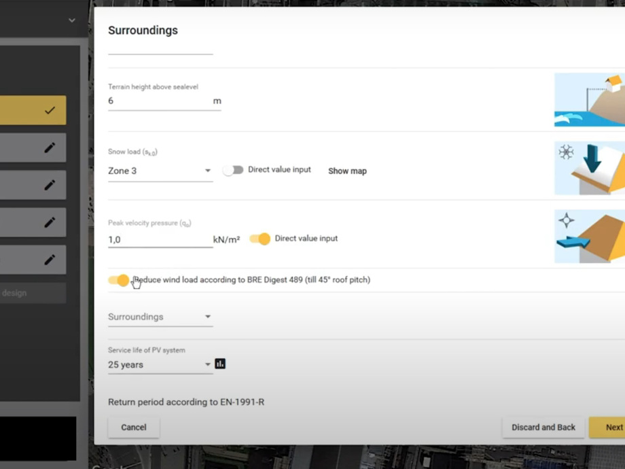Open the Surroundings dropdown
The width and height of the screenshot is (625, 469).
coord(160,317)
